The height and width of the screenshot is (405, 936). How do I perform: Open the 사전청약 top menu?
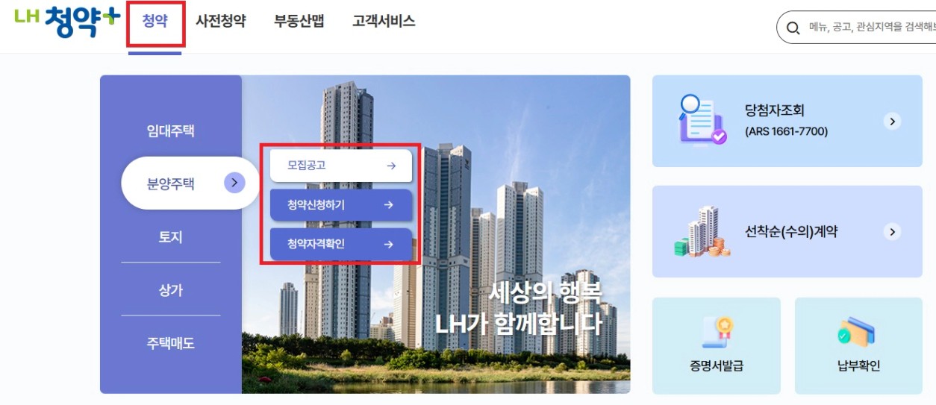click(220, 21)
